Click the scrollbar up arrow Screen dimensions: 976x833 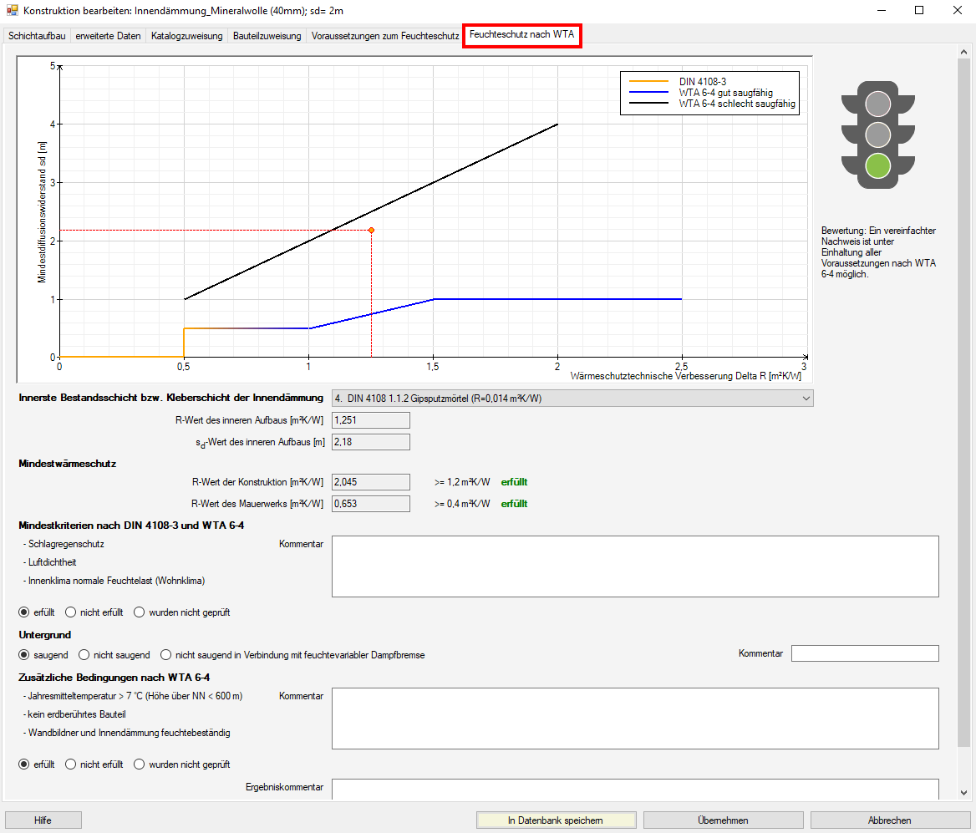(x=964, y=53)
